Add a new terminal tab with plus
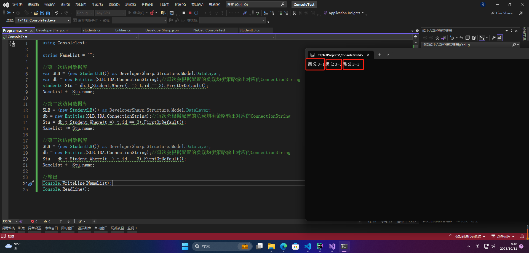The image size is (529, 253). coord(380,55)
